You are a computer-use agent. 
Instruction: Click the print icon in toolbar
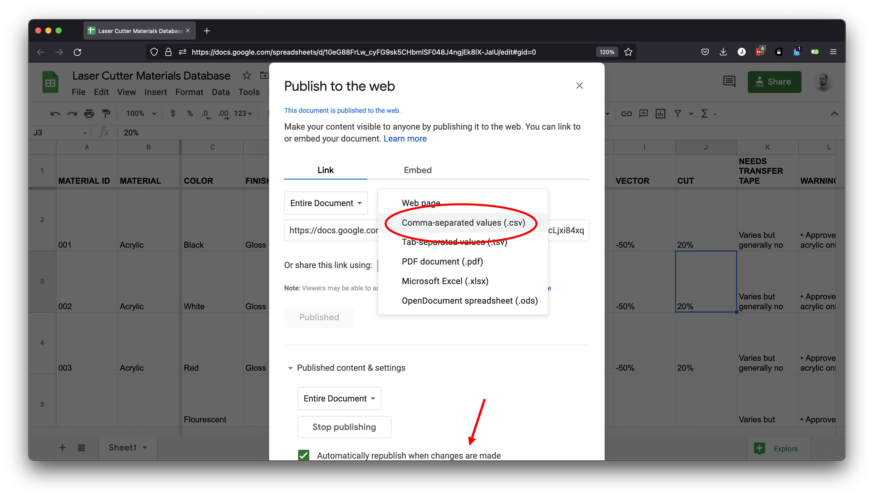coord(89,114)
